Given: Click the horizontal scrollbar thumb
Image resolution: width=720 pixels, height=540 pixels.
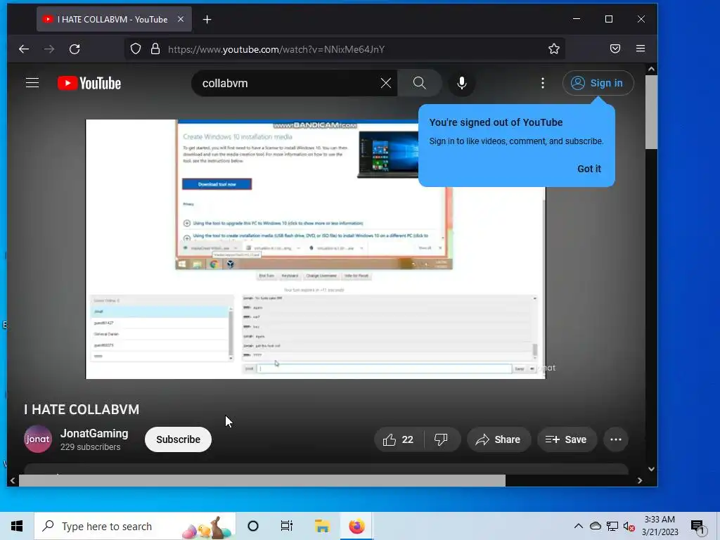Looking at the screenshot, I should click(x=262, y=480).
